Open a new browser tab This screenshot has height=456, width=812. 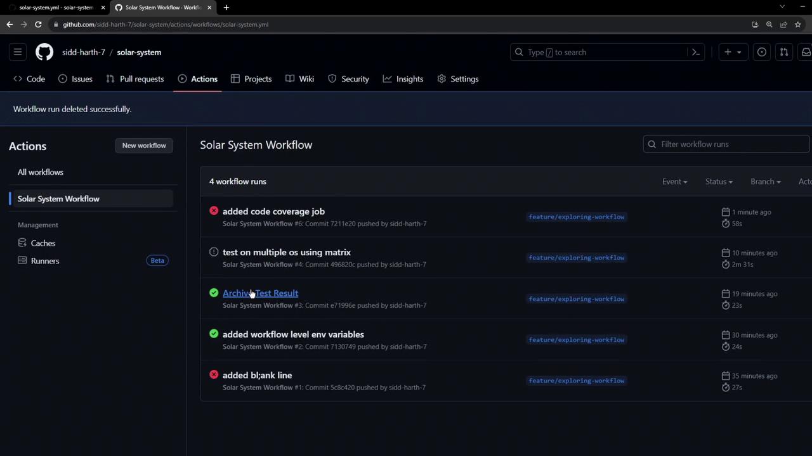point(226,7)
